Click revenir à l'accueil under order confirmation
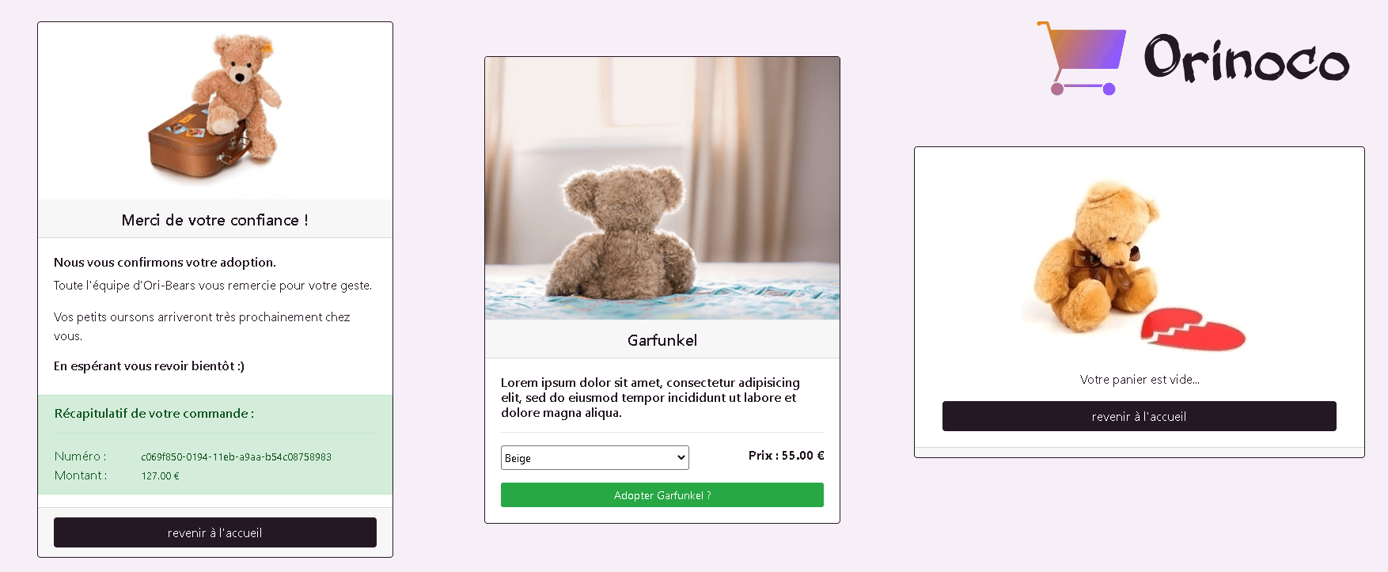Image resolution: width=1388 pixels, height=572 pixels. point(215,532)
